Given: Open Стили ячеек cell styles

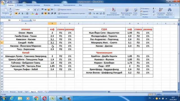Looking at the screenshot, I should pyautogui.click(x=135, y=12).
